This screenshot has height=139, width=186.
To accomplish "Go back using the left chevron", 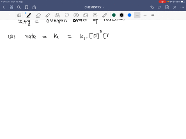I will click(x=3, y=7).
